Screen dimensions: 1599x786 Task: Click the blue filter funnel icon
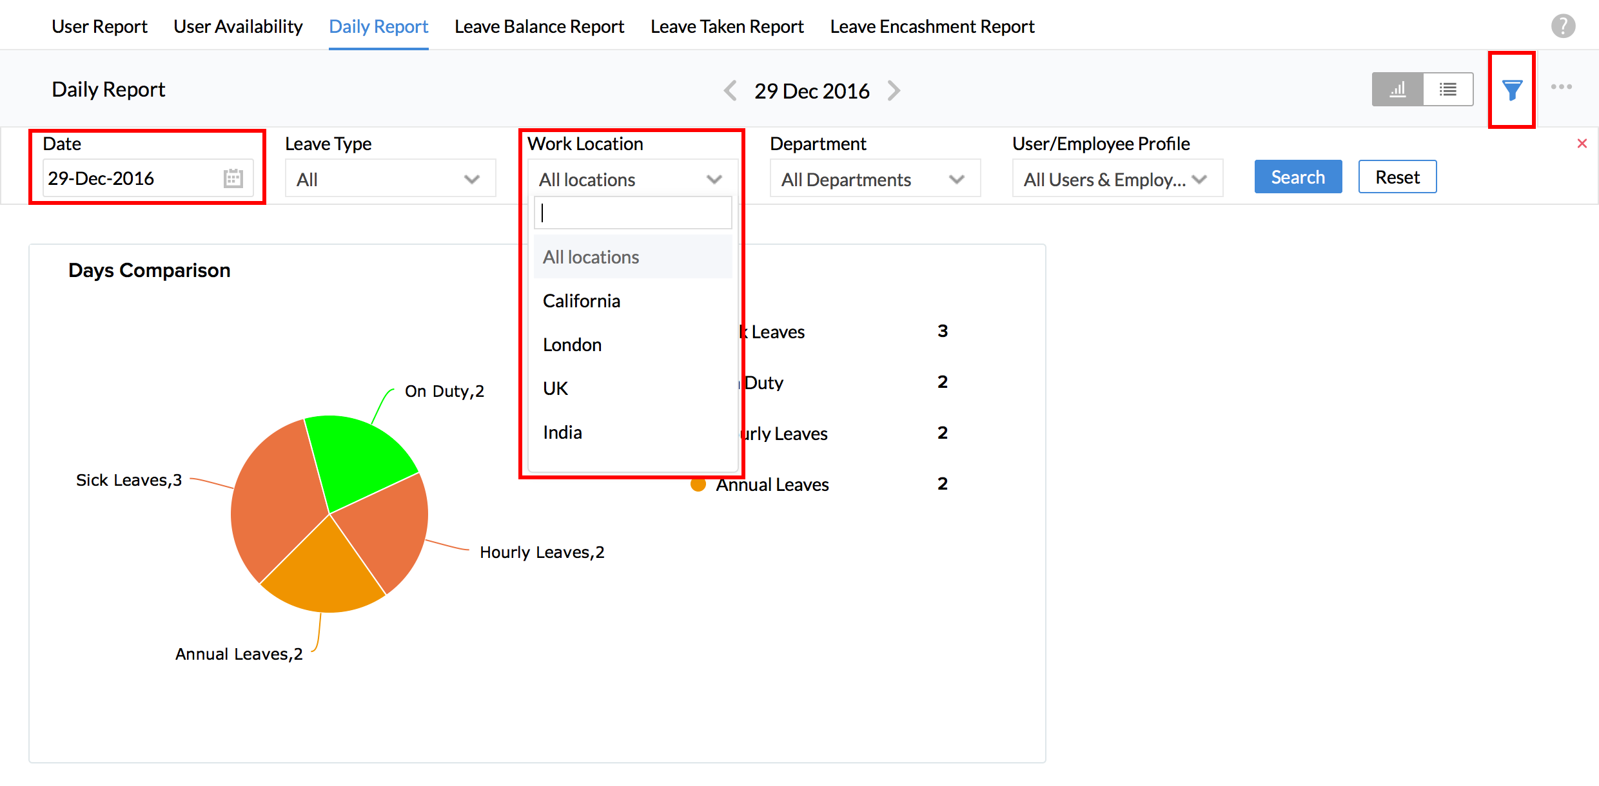1511,90
